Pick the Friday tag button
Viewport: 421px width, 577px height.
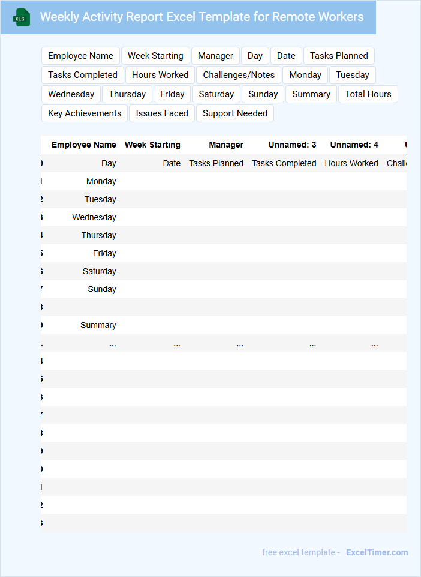click(x=172, y=94)
